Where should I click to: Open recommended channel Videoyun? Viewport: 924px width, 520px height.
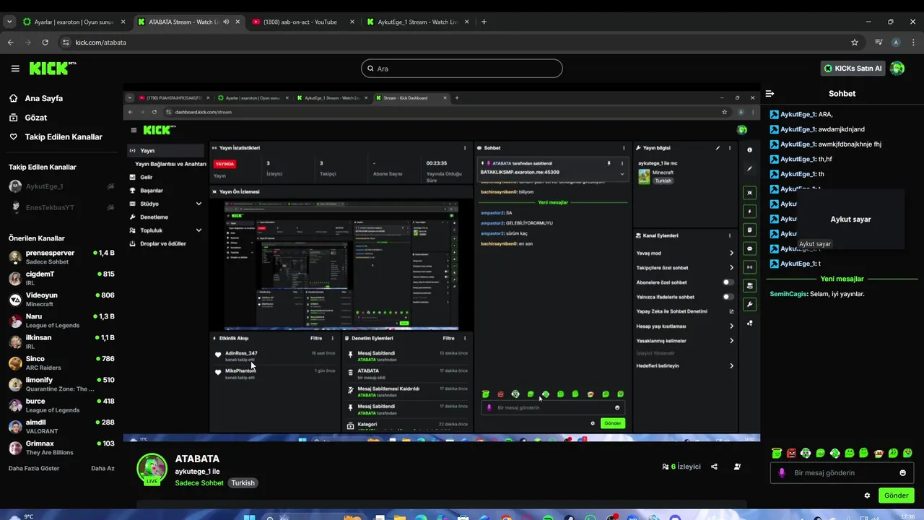(x=61, y=299)
